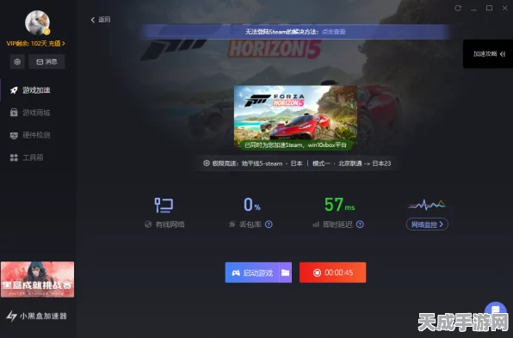Click the shopping bag icon for 游戏商城
513x338 pixels.
tap(14, 113)
